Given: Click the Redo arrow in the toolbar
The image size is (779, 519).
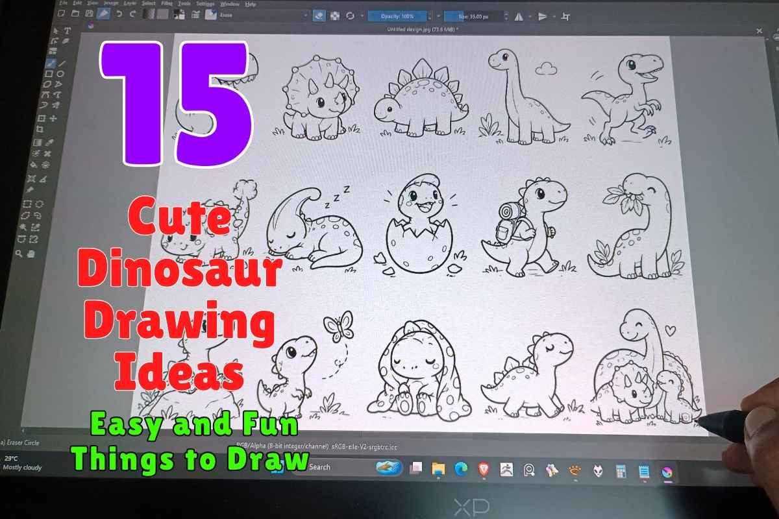Looking at the screenshot, I should 132,14.
